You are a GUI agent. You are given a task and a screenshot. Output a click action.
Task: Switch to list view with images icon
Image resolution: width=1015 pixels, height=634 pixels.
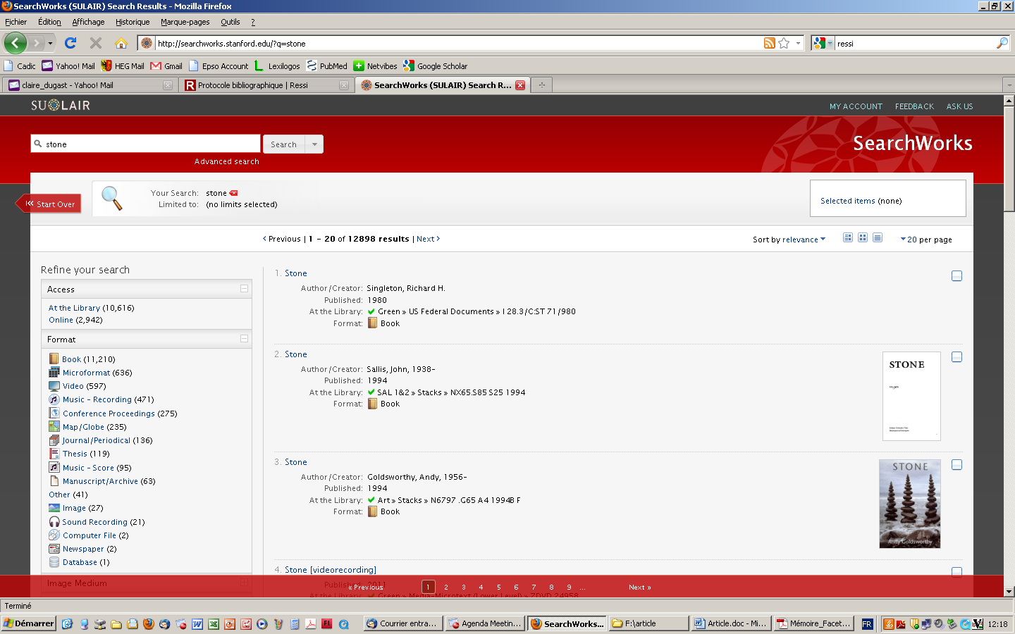(x=848, y=238)
